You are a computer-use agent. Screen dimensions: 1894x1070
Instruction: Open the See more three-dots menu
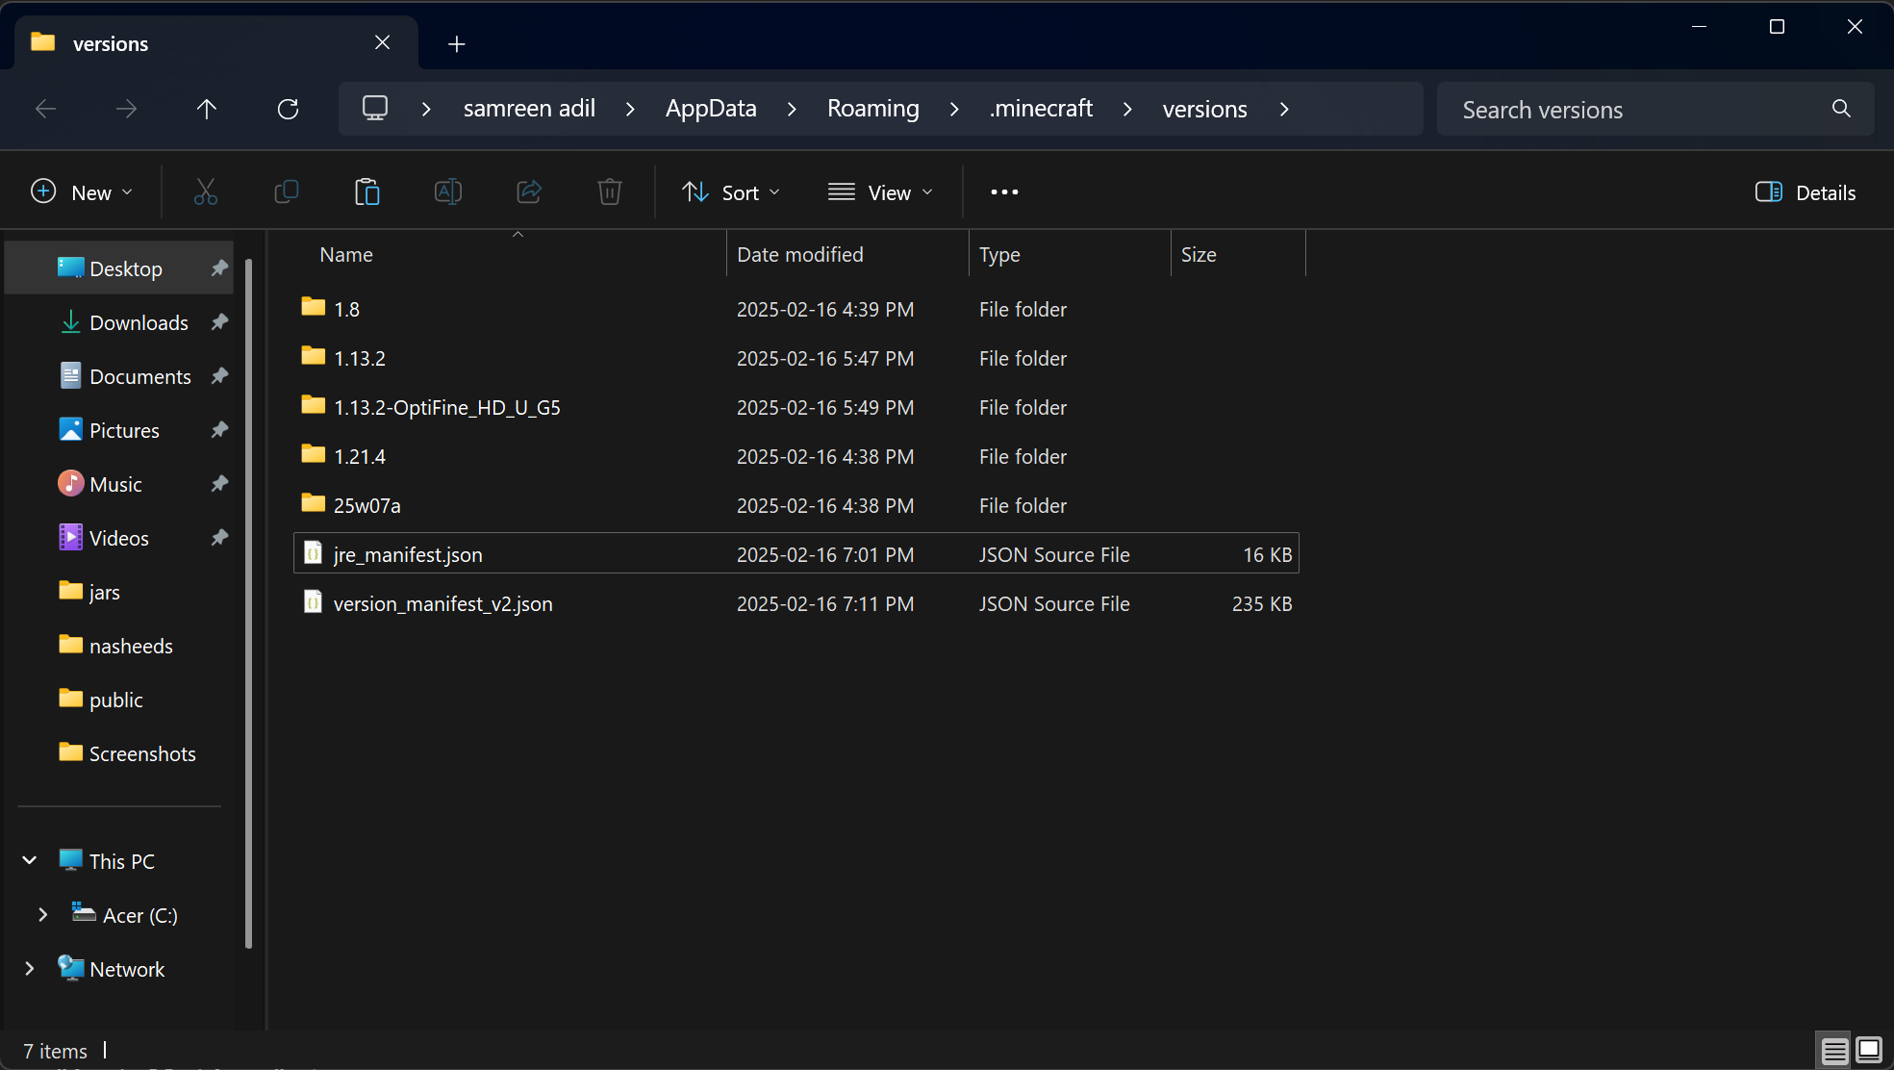coord(1004,192)
